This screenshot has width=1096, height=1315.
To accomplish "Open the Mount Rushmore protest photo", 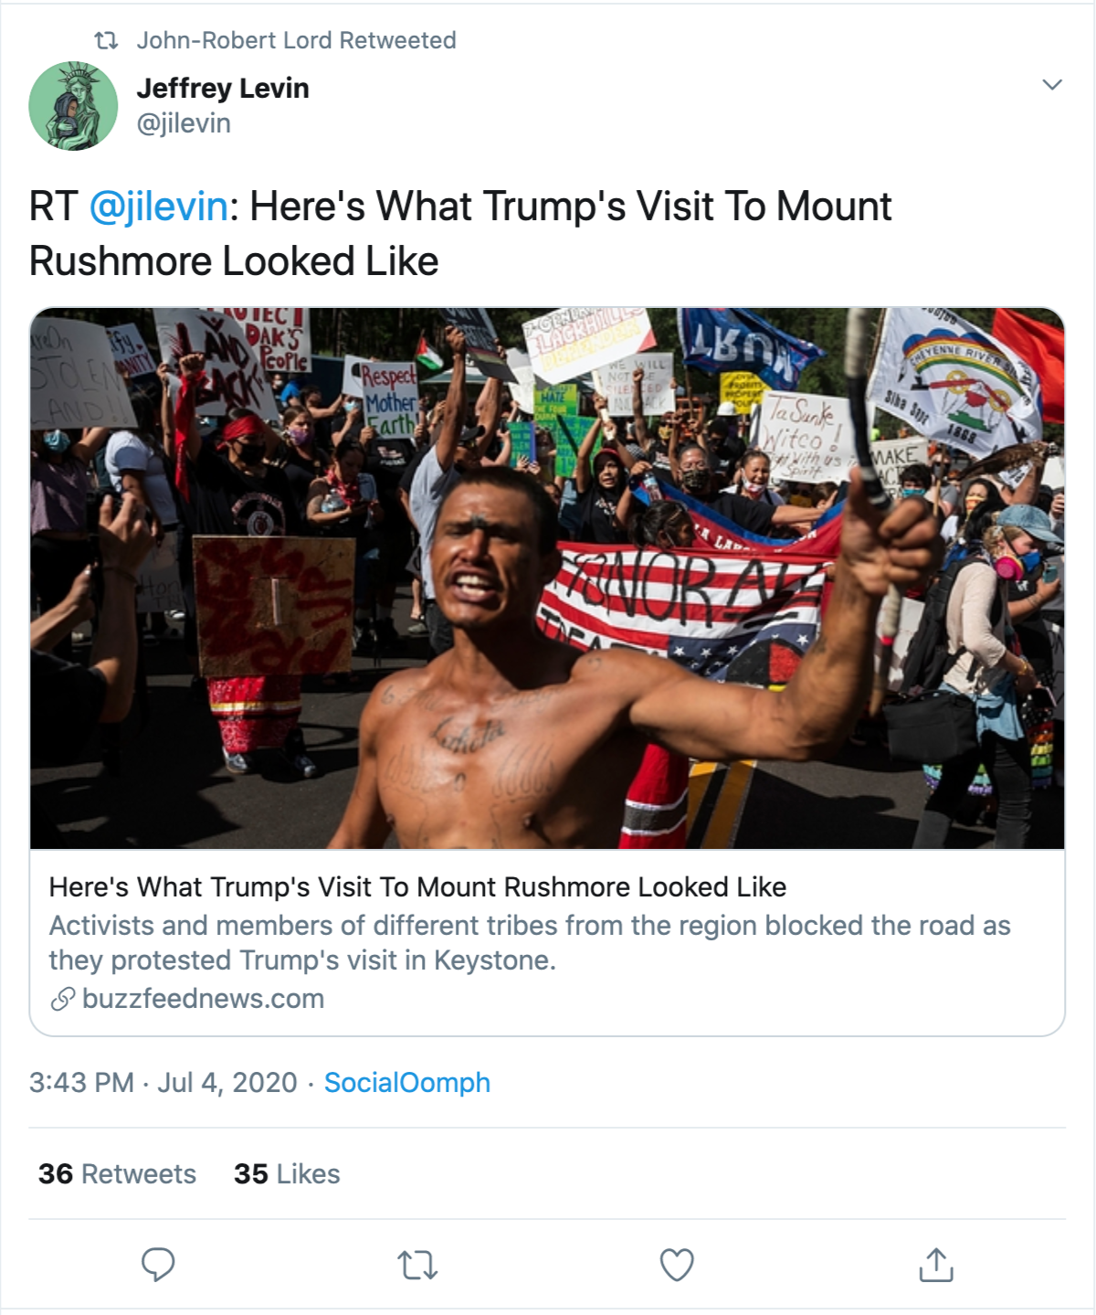I will (x=547, y=578).
